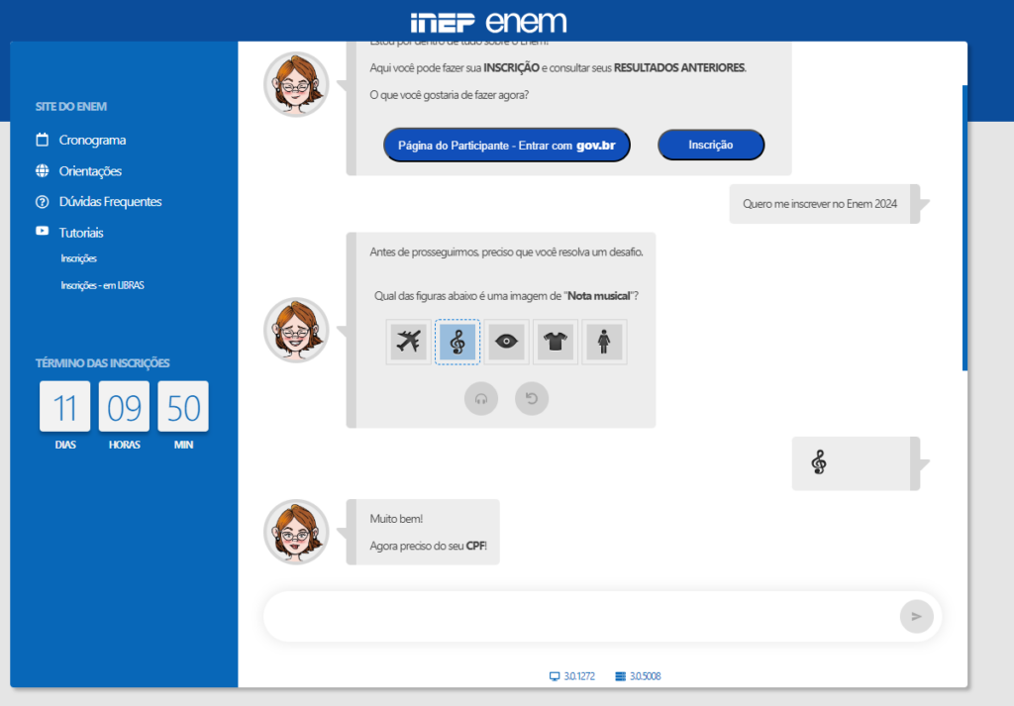Click the assistant avatar beside captcha message
Screen dimensions: 1014x706
296,330
